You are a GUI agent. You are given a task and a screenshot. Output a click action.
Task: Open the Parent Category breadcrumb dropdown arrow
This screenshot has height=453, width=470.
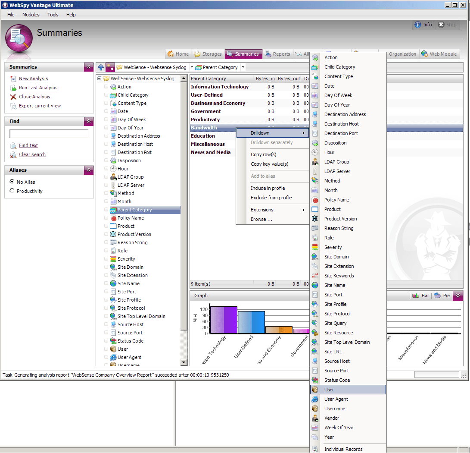click(243, 67)
